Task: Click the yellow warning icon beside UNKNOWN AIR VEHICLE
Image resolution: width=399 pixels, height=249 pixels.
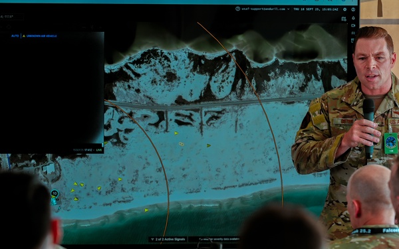Action: (24, 36)
